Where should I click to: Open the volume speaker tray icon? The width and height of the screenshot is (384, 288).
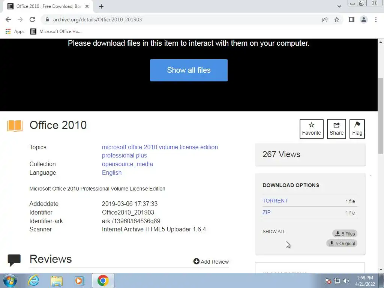tap(346, 281)
